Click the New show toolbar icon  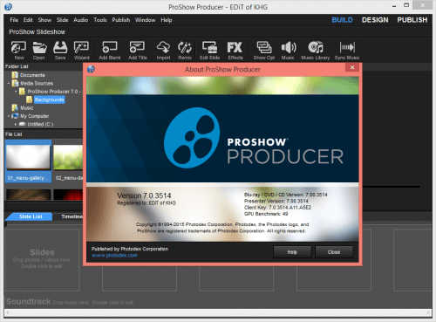(18, 51)
